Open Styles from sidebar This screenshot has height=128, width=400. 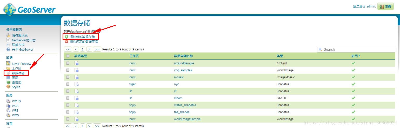coord(16,87)
